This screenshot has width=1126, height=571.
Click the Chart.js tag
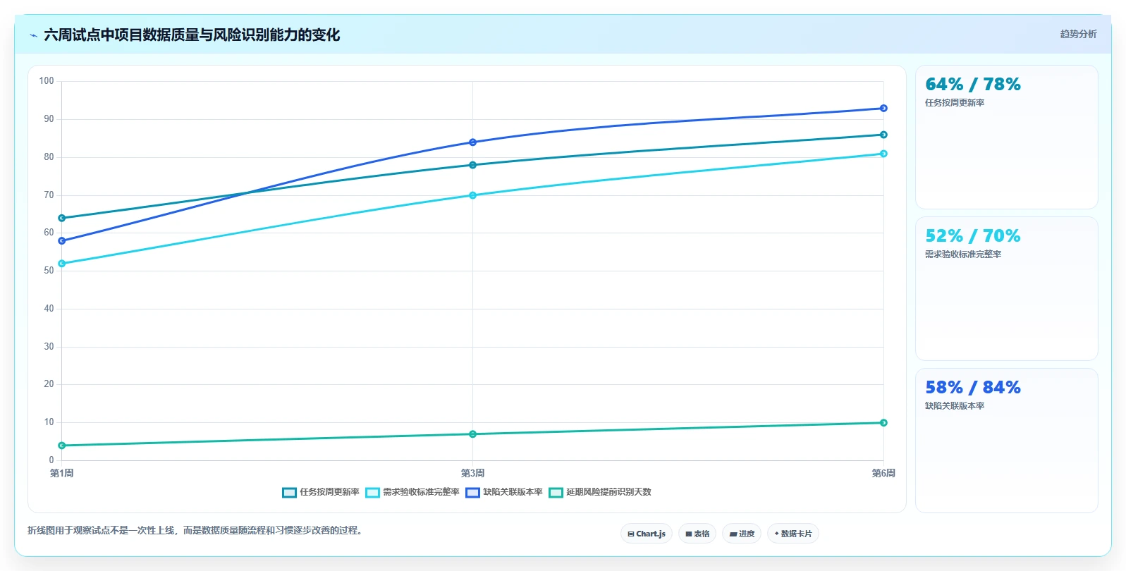[x=647, y=534]
